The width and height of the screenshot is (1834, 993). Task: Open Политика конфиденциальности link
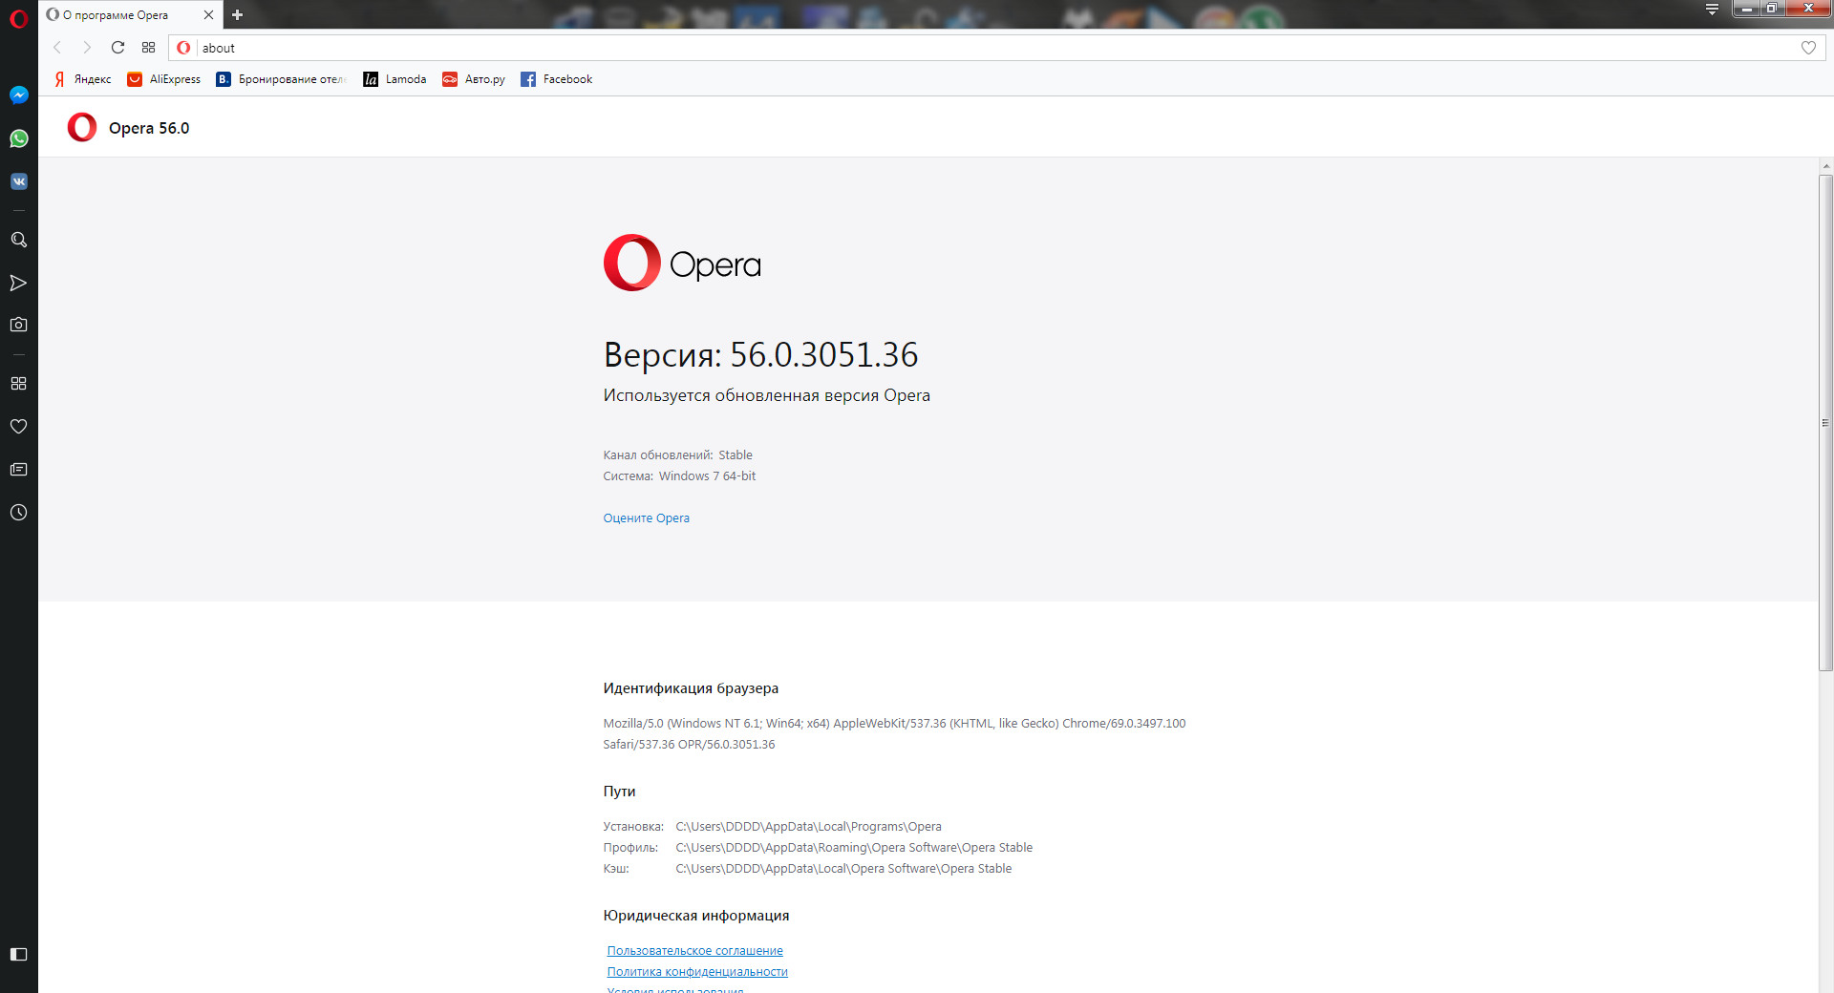pos(697,972)
